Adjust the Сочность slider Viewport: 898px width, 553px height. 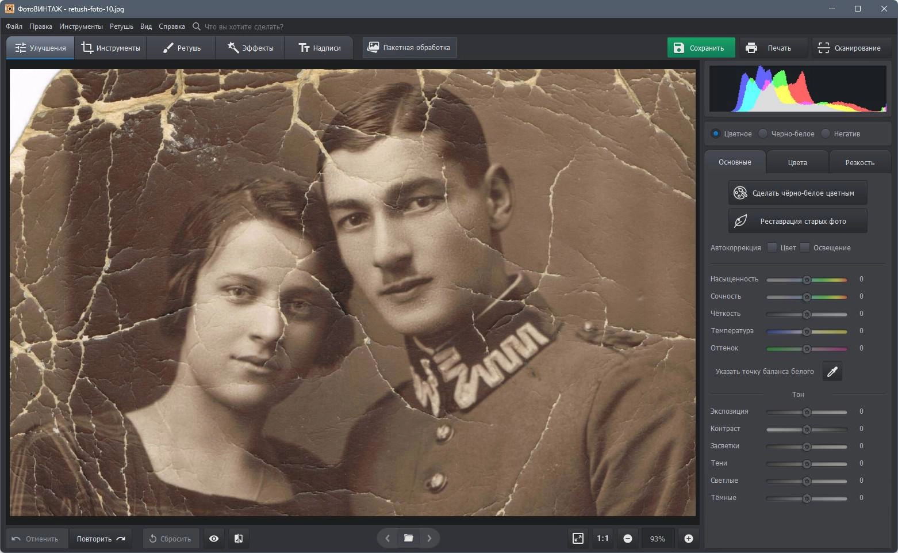point(807,297)
